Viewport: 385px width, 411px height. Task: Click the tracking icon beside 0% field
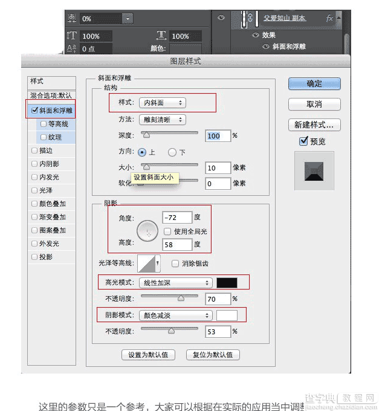pyautogui.click(x=71, y=18)
